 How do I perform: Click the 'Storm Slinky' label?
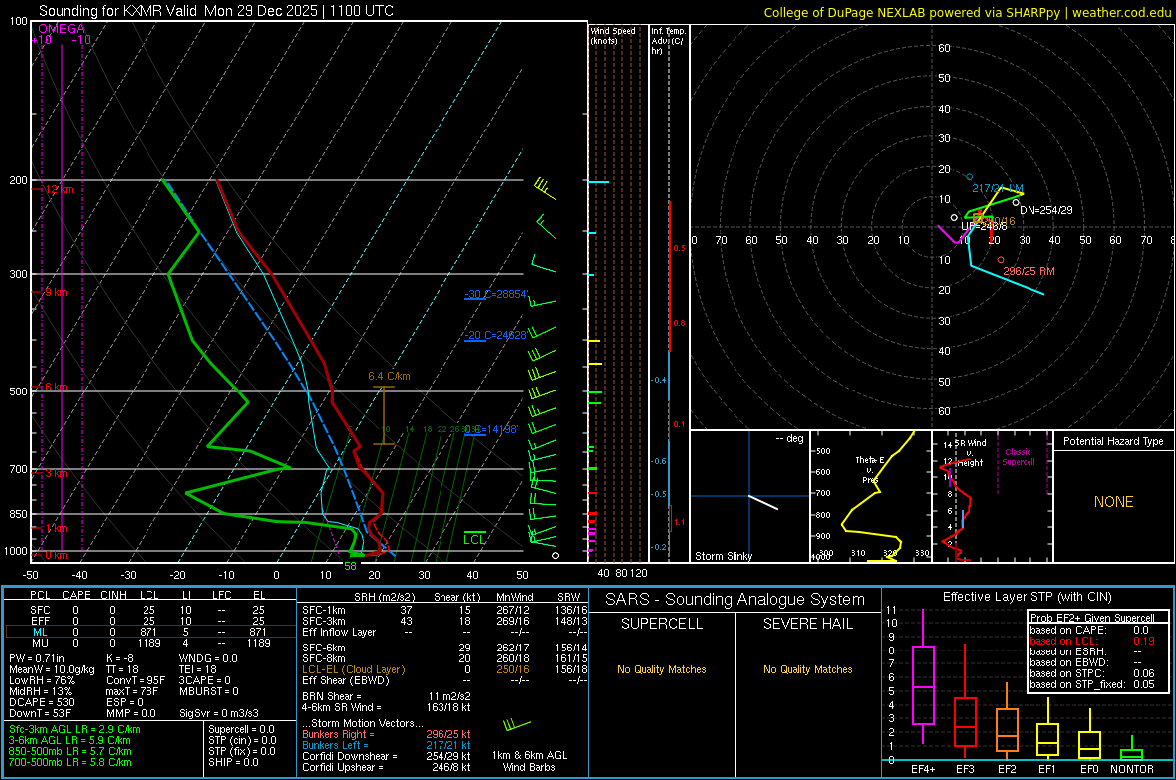[x=723, y=556]
